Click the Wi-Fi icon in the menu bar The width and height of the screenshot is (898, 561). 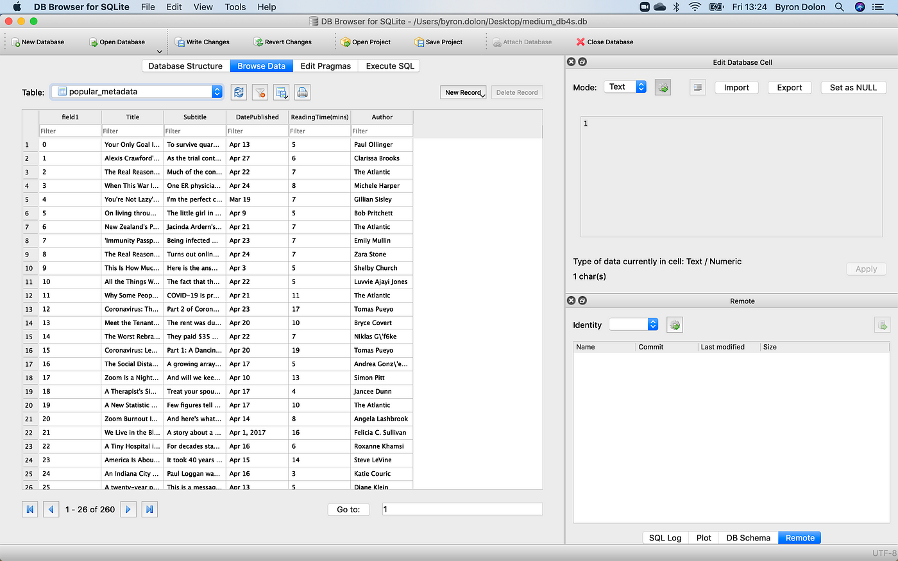point(695,7)
